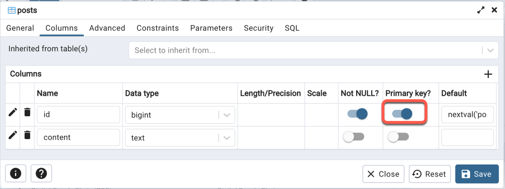Click the Save button
The image size is (505, 189).
(477, 174)
